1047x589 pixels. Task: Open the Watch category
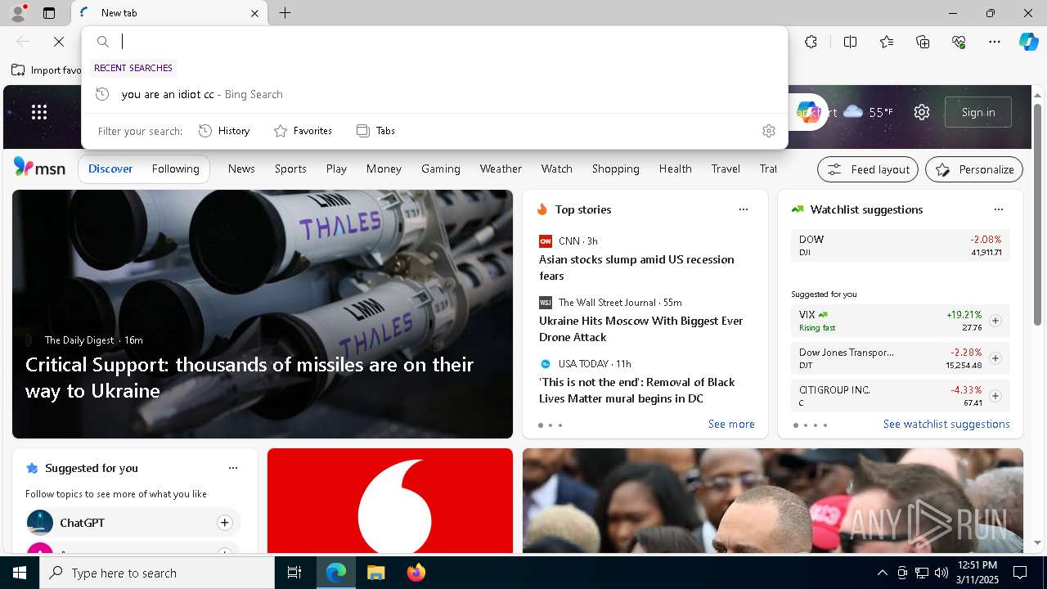click(x=556, y=169)
